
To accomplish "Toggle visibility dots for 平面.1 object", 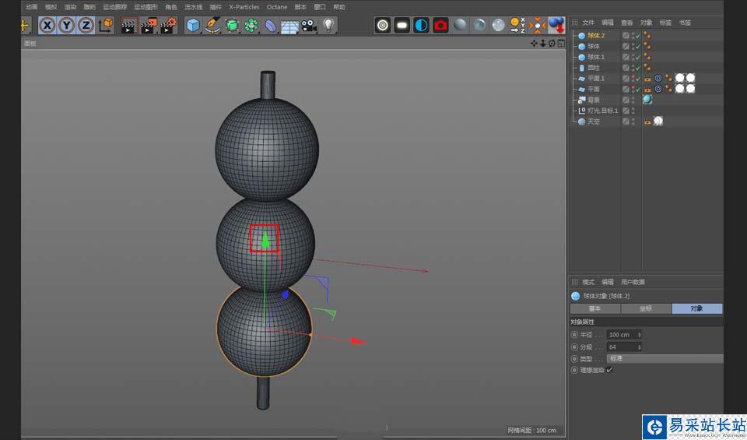I will pyautogui.click(x=632, y=79).
